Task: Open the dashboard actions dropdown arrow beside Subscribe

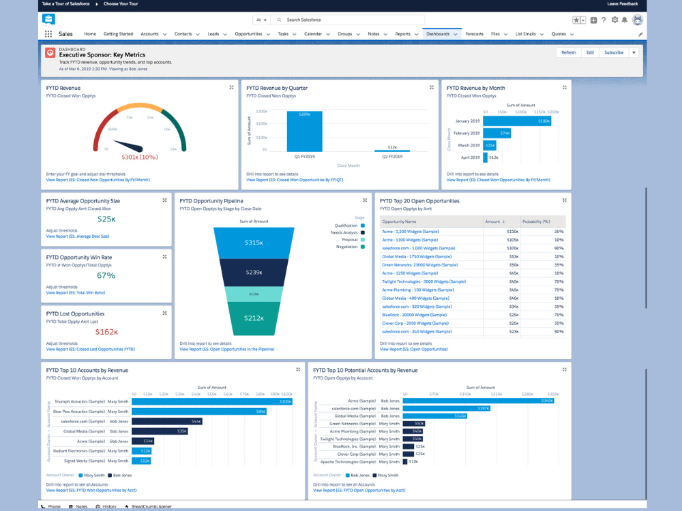Action: point(634,52)
